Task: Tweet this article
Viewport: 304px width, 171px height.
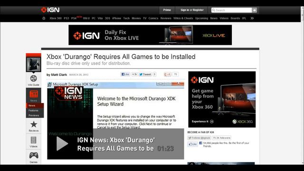Action: [x=145, y=74]
